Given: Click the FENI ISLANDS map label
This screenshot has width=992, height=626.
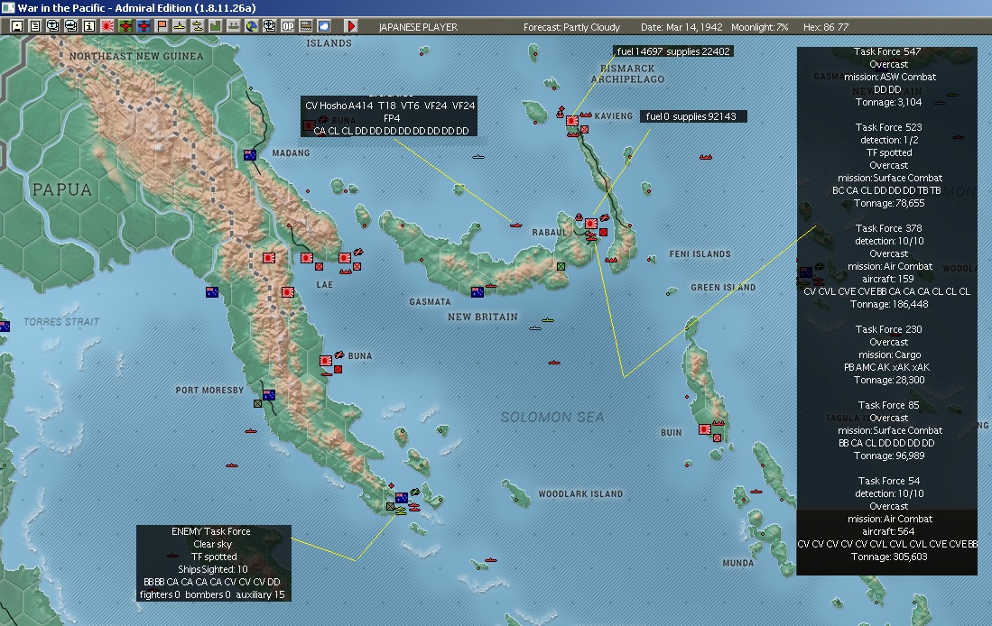Looking at the screenshot, I should (x=700, y=253).
